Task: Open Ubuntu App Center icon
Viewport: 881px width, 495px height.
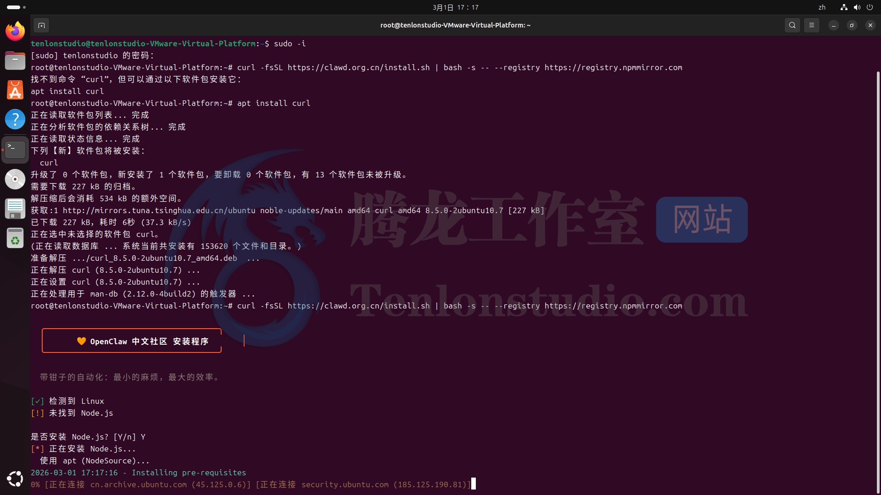Action: (15, 90)
